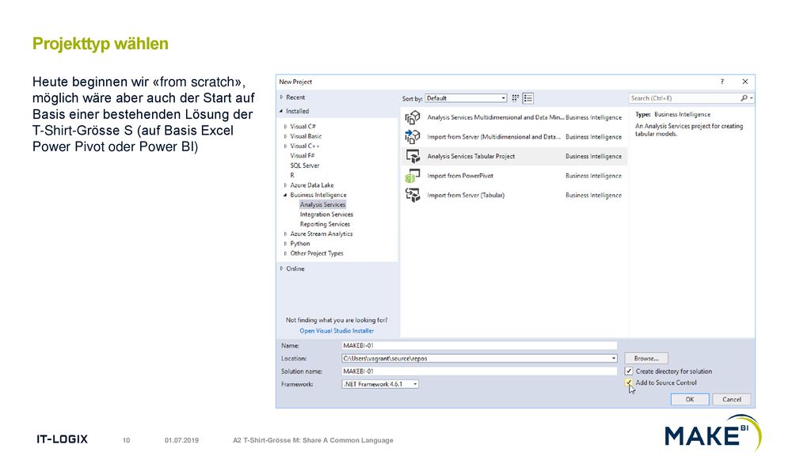Click the Search (Ctrl+E) box
811x456 pixels.
pyautogui.click(x=685, y=98)
